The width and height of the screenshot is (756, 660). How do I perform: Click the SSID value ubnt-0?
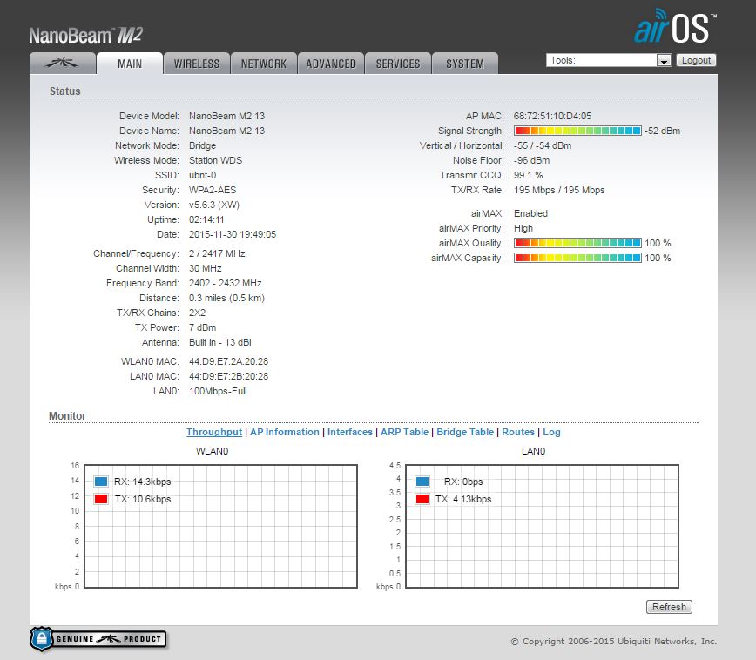click(202, 175)
